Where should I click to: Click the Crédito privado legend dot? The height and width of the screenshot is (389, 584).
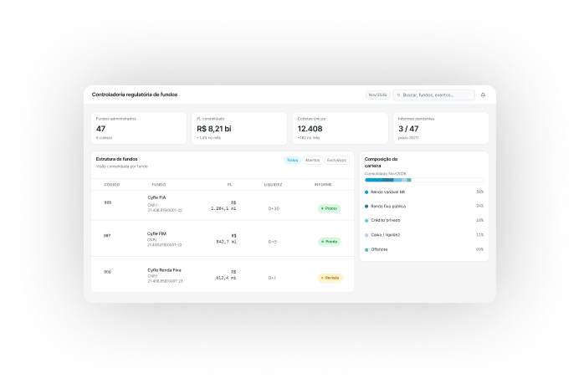[x=366, y=221]
